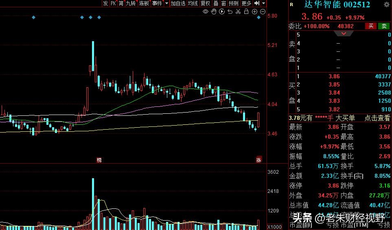Image resolution: width=392 pixels, height=230 pixels.
Task: Click the 外盘 value 34.25万
Action: click(328, 195)
